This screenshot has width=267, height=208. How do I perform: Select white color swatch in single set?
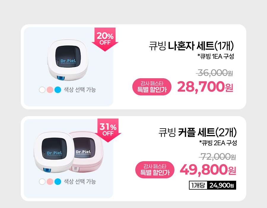click(x=42, y=89)
